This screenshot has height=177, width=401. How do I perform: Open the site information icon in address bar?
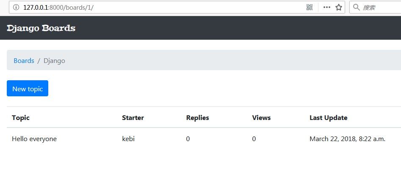[16, 8]
